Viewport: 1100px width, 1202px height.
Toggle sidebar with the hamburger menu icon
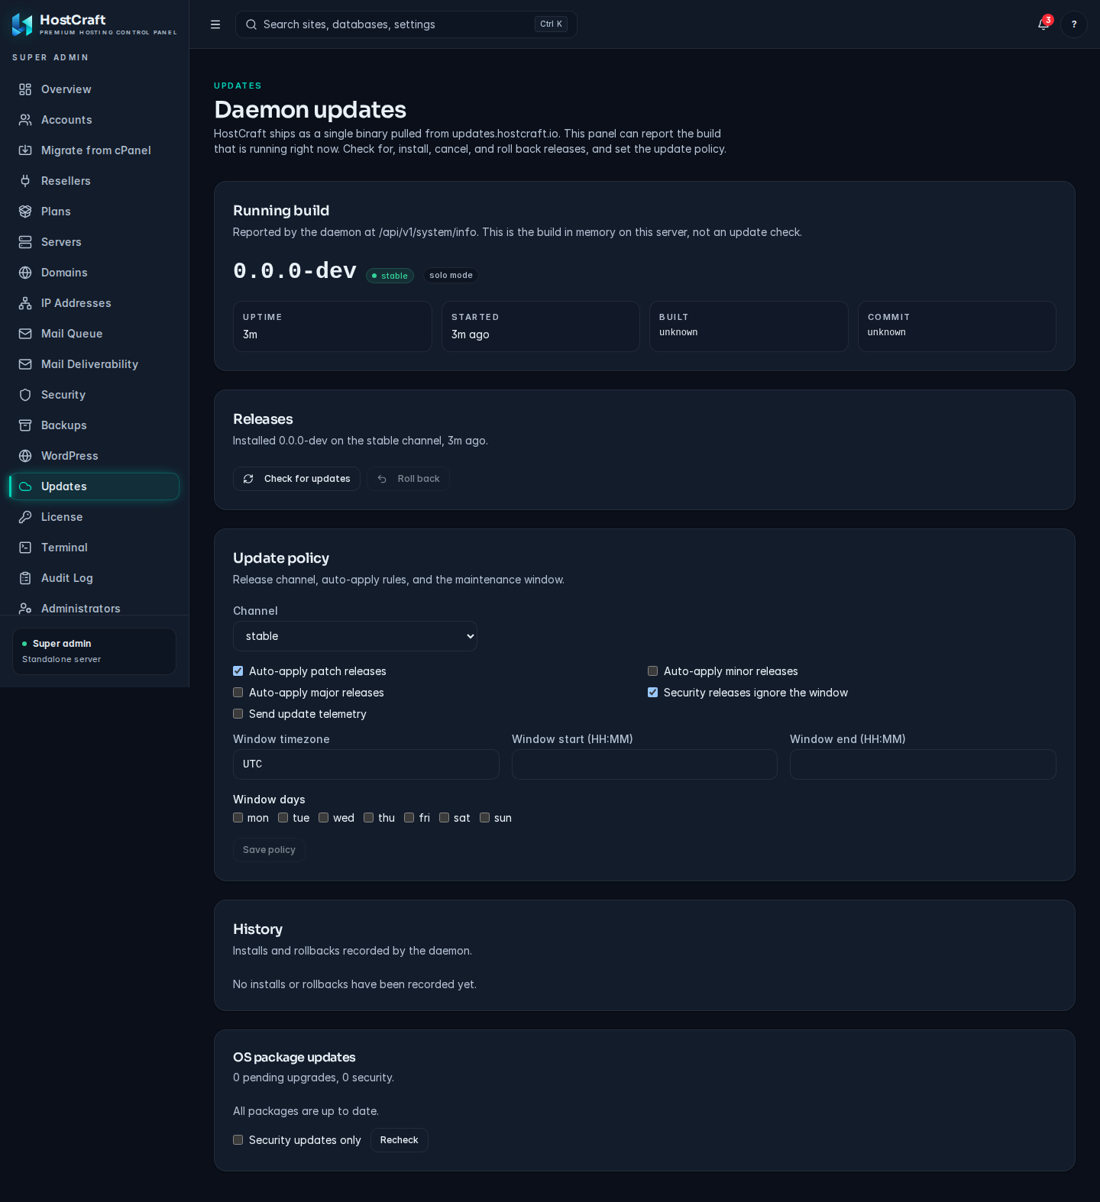coord(215,24)
